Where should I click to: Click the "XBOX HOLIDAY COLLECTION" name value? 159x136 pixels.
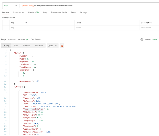coord(45,104)
